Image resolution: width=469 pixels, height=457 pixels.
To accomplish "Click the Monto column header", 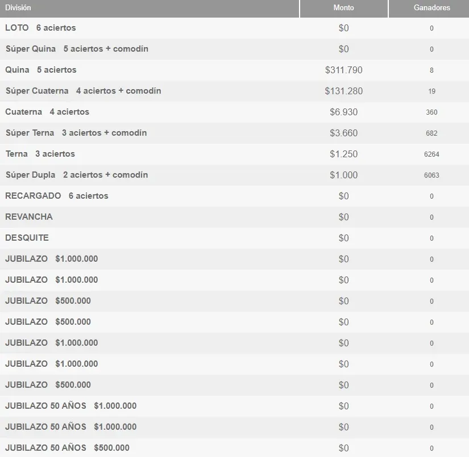I will point(343,8).
